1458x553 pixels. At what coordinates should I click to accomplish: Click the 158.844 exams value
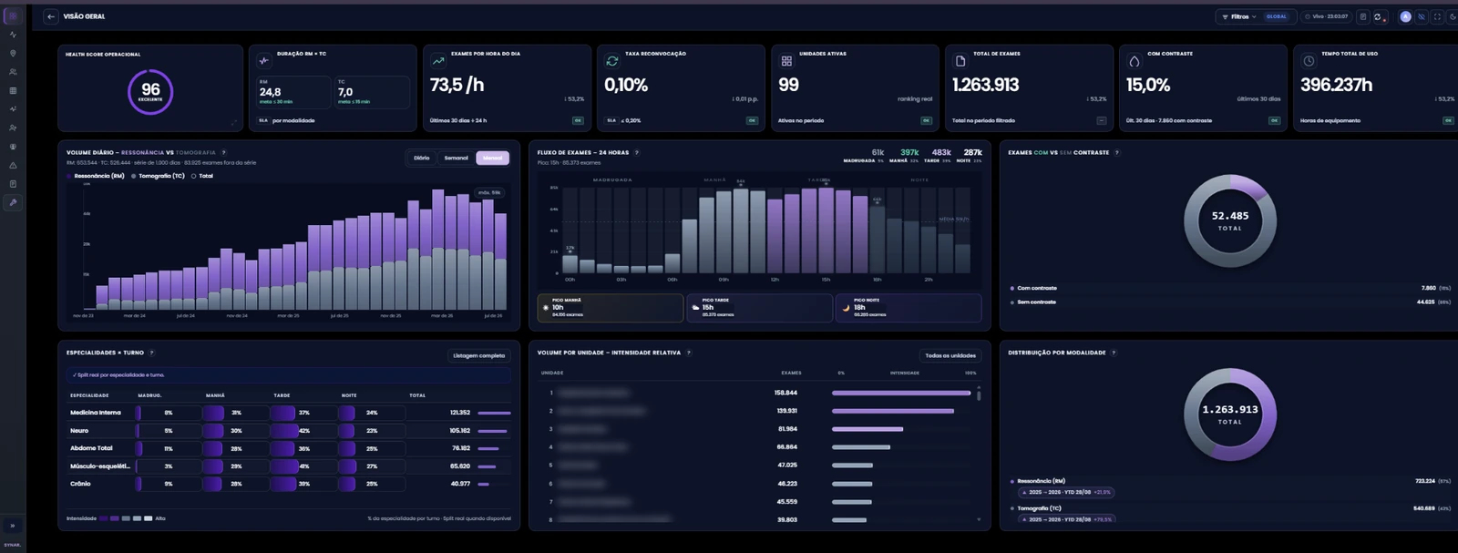pos(785,393)
